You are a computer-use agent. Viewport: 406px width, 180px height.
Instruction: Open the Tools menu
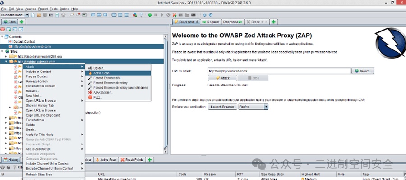[54, 9]
